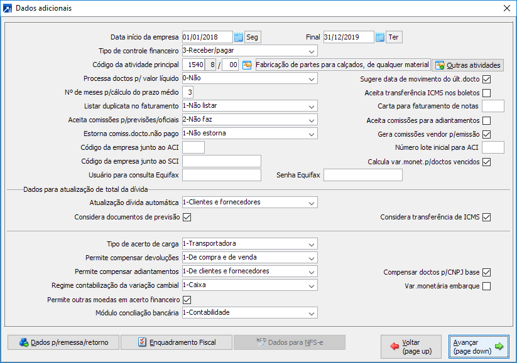
Task: Focus the Senha Equifax input field
Action: tap(362, 175)
